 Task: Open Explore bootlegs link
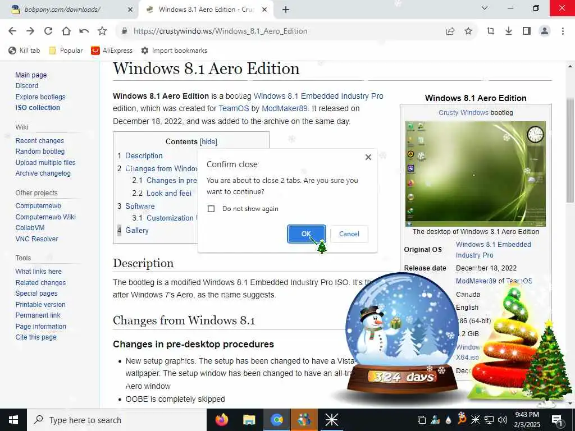(40, 97)
